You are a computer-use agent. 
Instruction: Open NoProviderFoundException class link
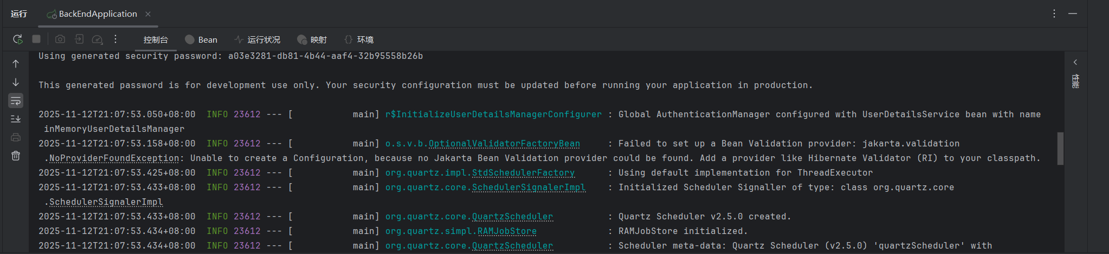114,158
